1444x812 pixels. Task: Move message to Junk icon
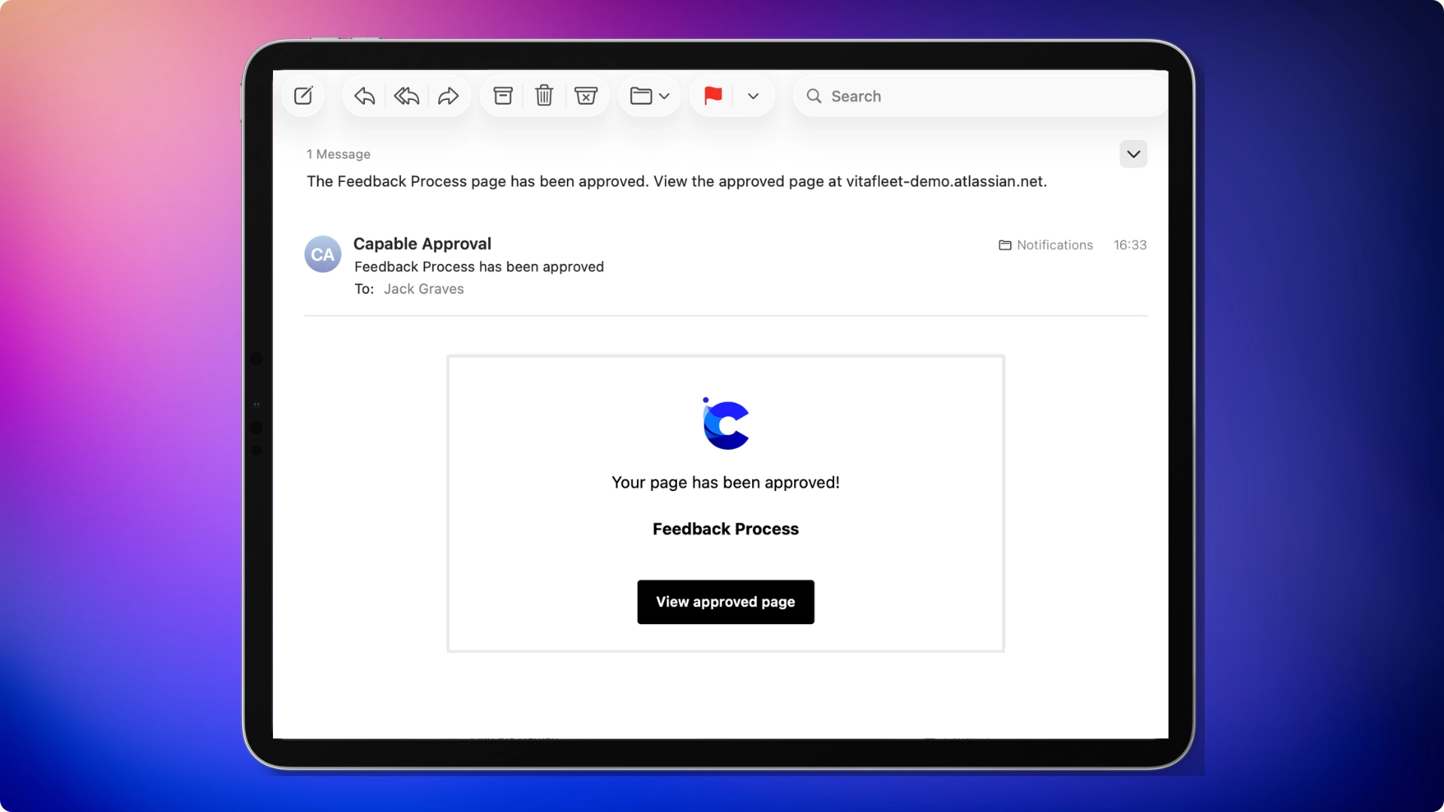click(x=586, y=96)
